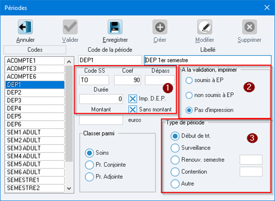Click the field beside Contention
This screenshot has height=201, width=275.
[251, 172]
